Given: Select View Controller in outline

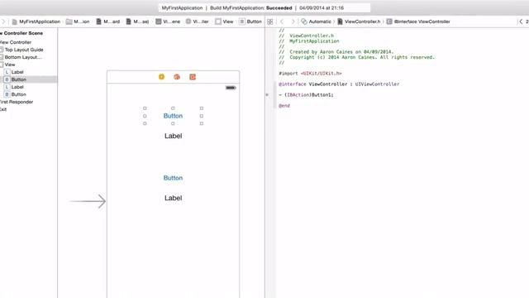Looking at the screenshot, I should pos(16,42).
